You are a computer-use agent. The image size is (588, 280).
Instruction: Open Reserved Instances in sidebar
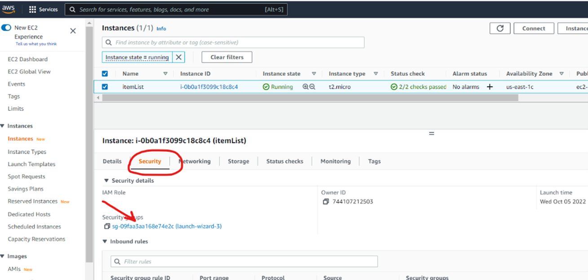coord(33,201)
